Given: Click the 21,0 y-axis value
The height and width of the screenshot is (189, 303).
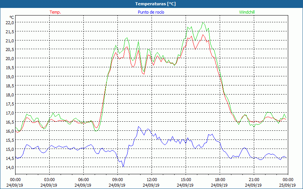Looking at the screenshot, I should [10, 41].
